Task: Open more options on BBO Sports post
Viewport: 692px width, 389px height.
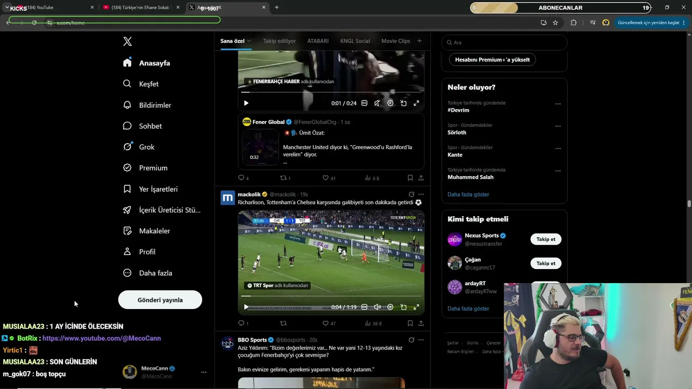Action: (421, 340)
